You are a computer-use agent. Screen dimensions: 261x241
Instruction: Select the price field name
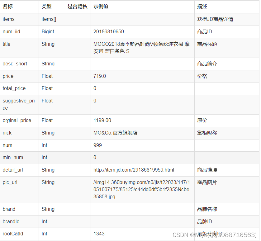point(8,76)
